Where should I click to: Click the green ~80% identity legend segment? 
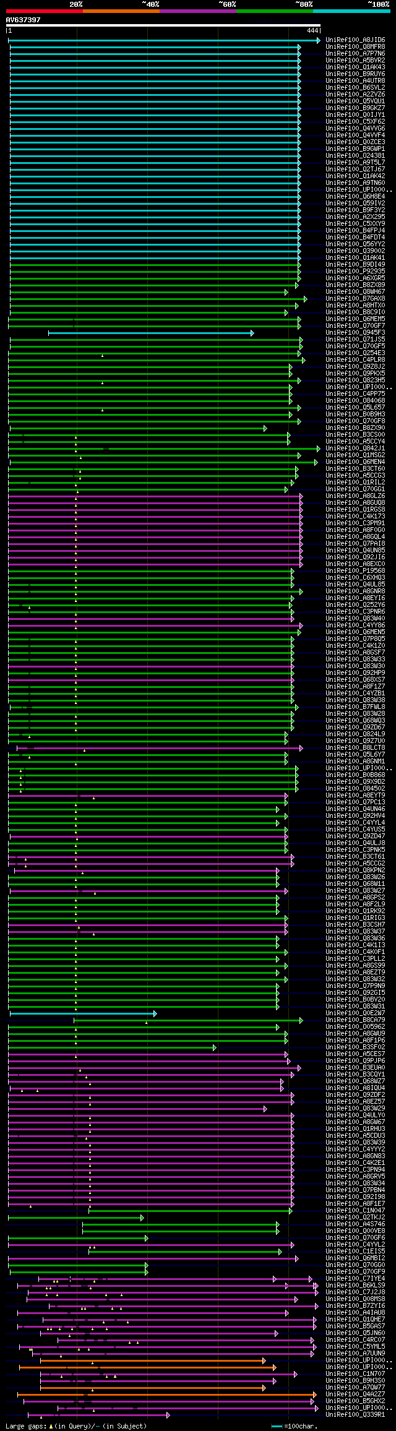(x=275, y=11)
